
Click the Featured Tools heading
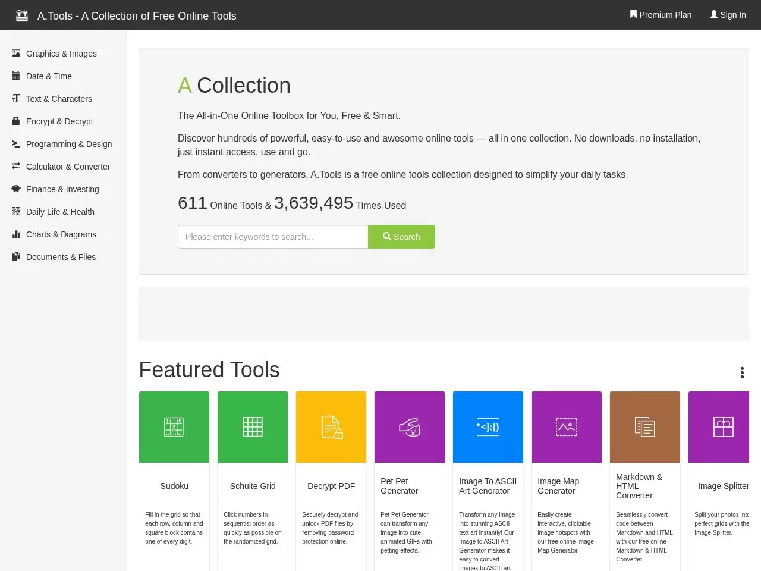click(x=209, y=370)
